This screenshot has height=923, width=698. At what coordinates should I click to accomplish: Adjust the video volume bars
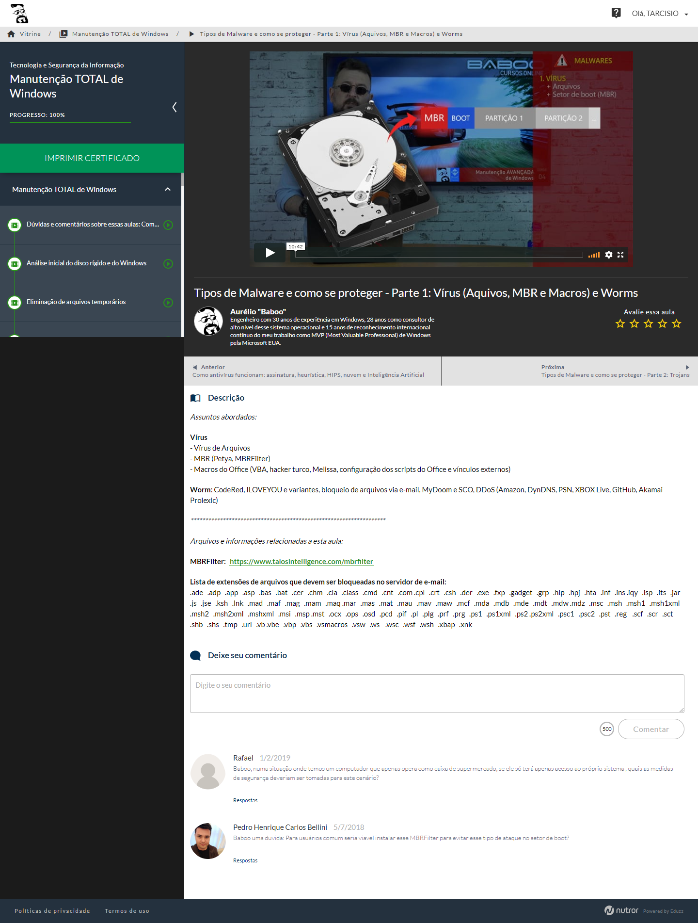pos(594,255)
